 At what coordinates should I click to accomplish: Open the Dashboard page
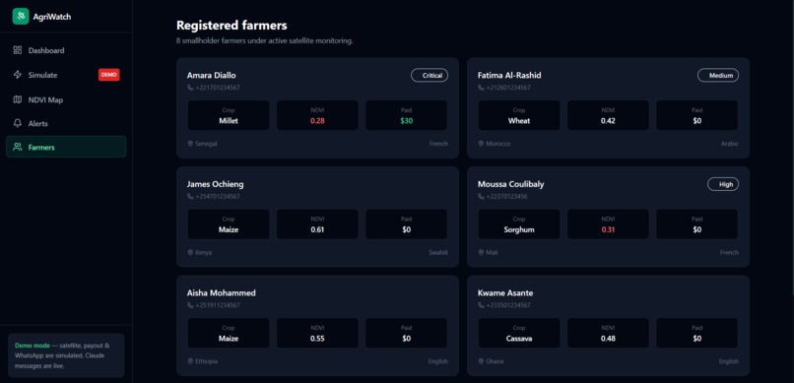(x=66, y=50)
